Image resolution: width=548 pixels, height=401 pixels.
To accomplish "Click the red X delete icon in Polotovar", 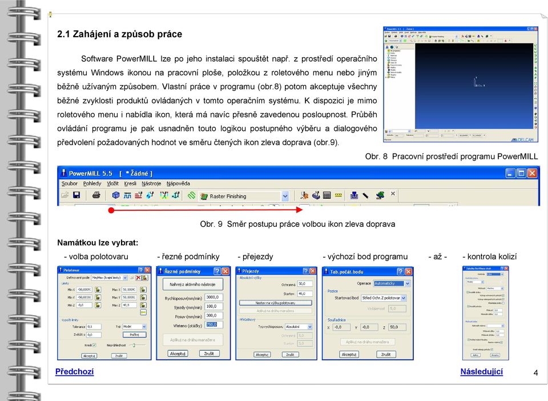I will (138, 278).
